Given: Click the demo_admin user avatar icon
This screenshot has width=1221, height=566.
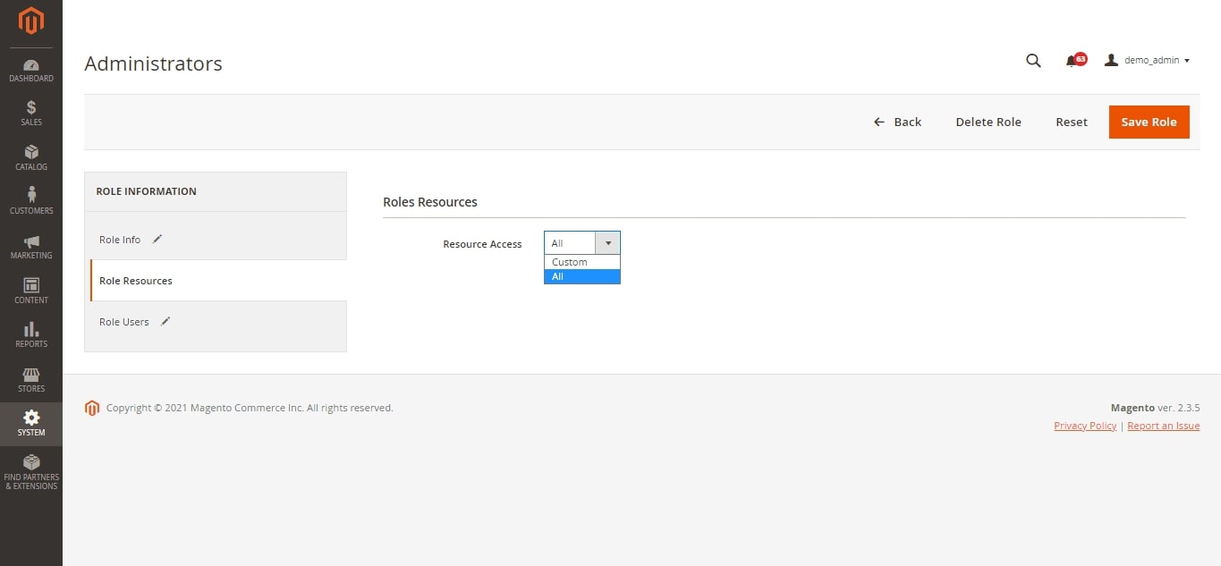Looking at the screenshot, I should tap(1112, 60).
